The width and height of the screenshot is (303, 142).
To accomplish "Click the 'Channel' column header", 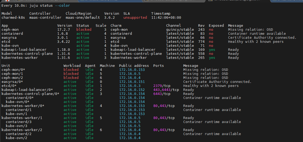I will (173, 25).
